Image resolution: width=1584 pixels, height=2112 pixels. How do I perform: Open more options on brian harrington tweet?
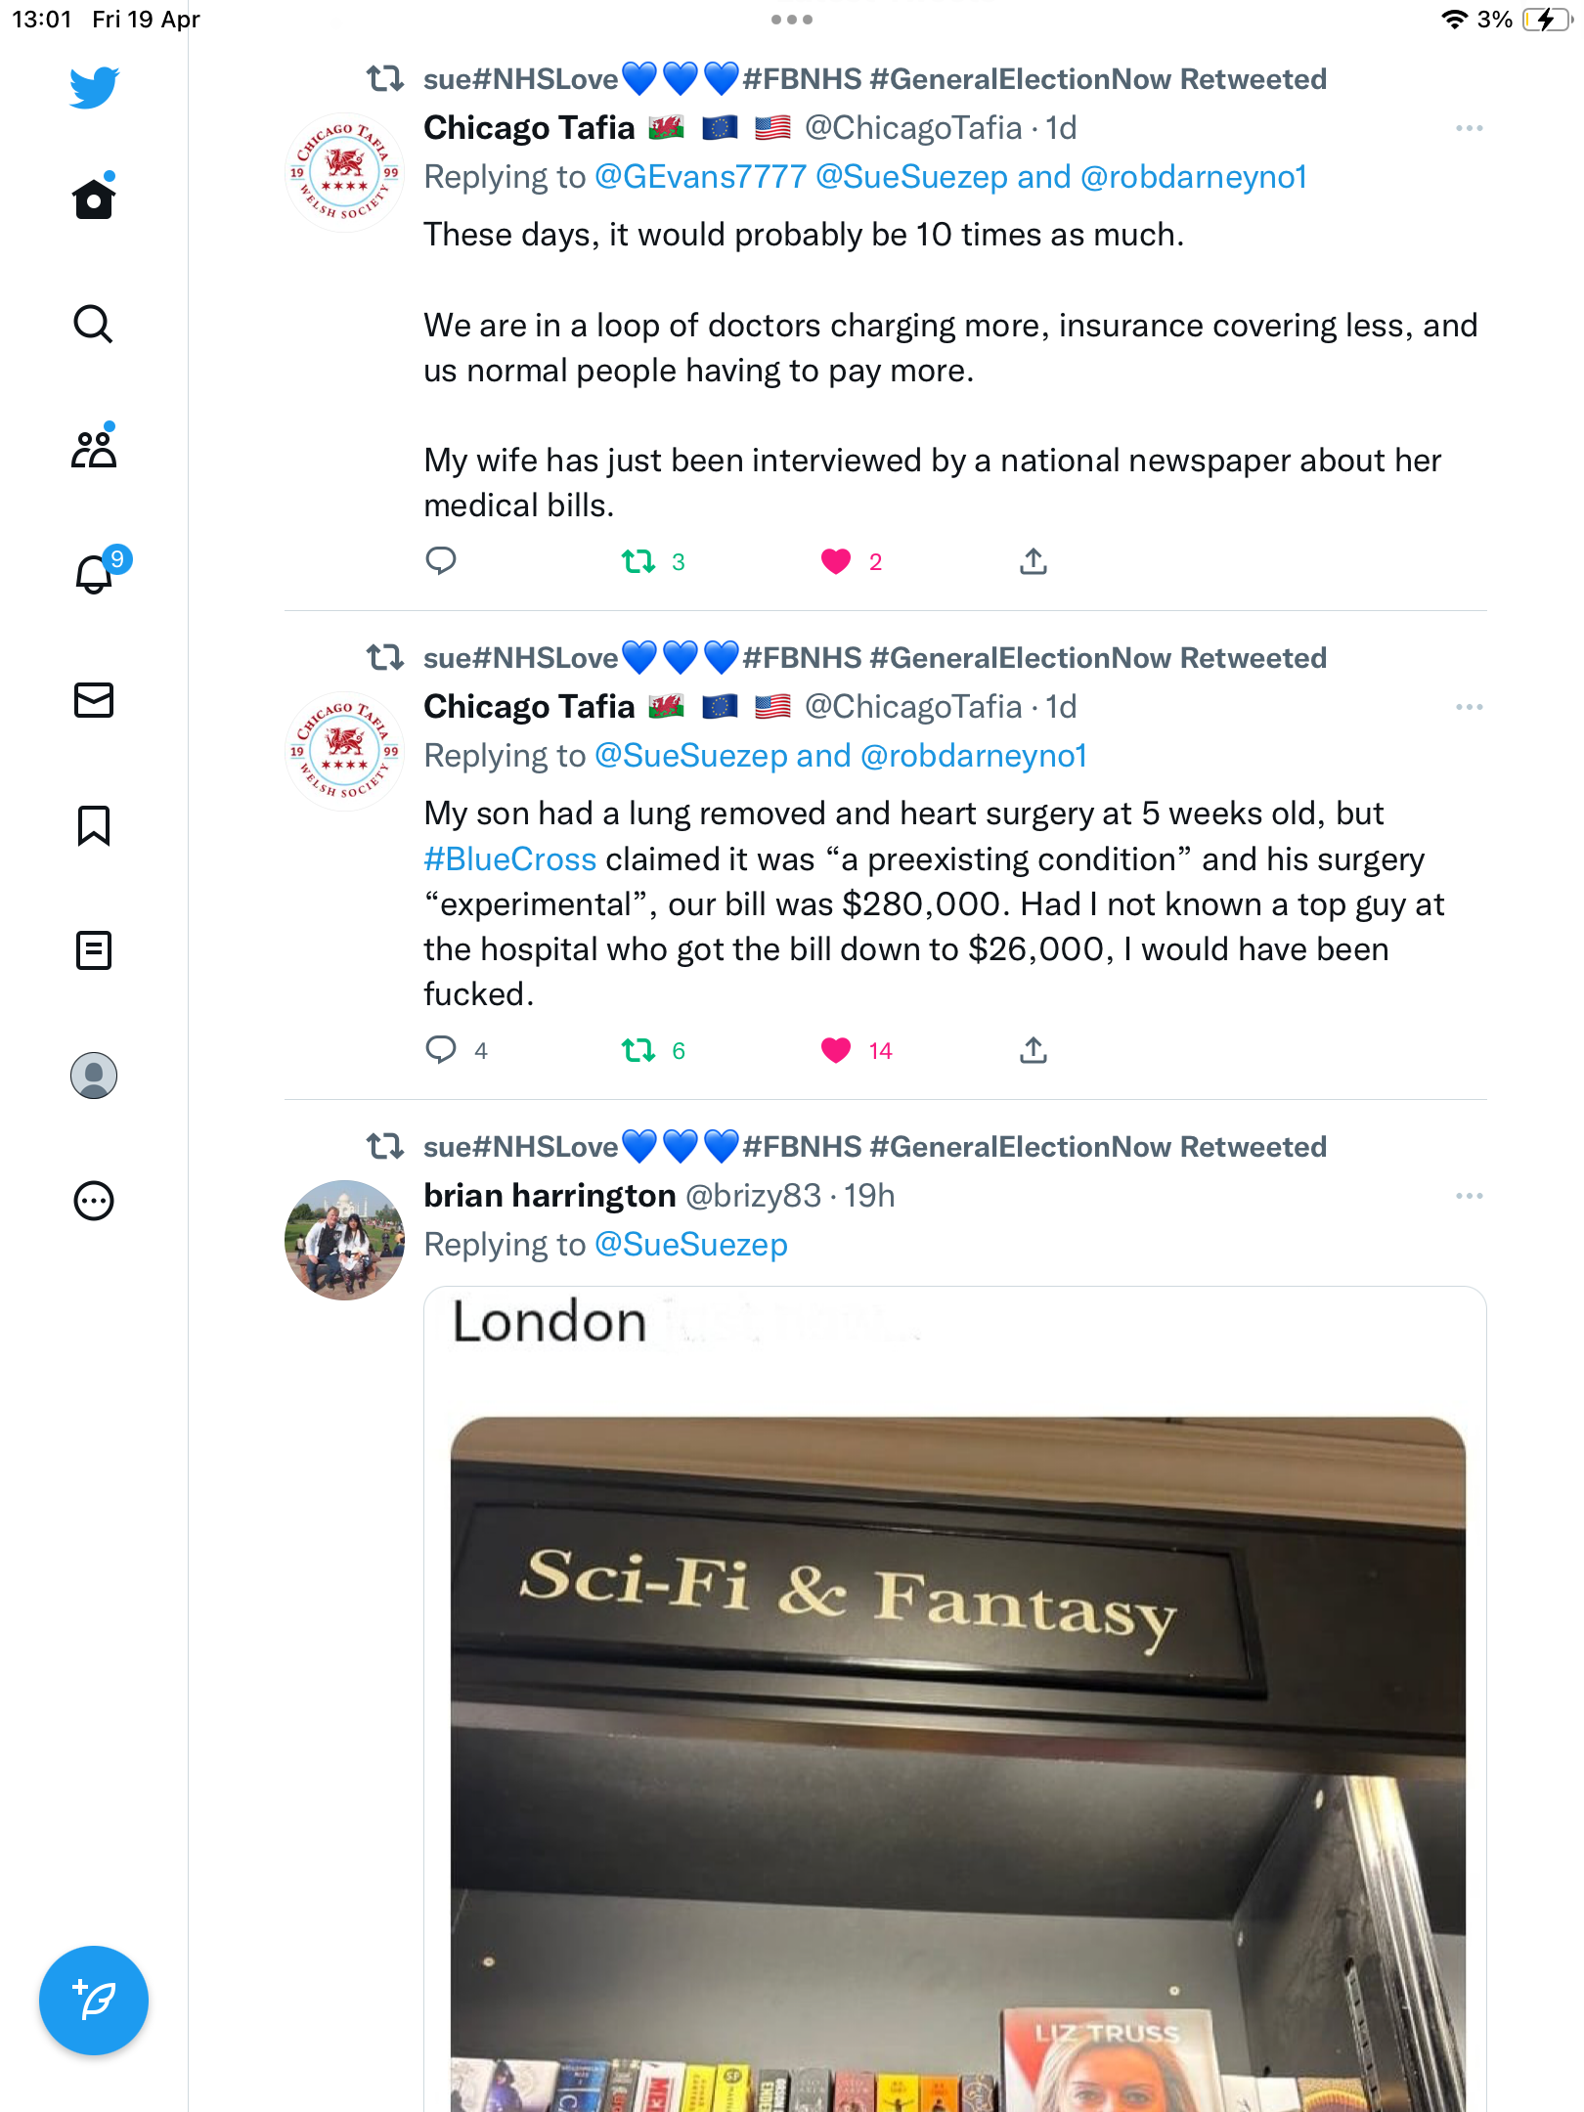point(1469,1196)
